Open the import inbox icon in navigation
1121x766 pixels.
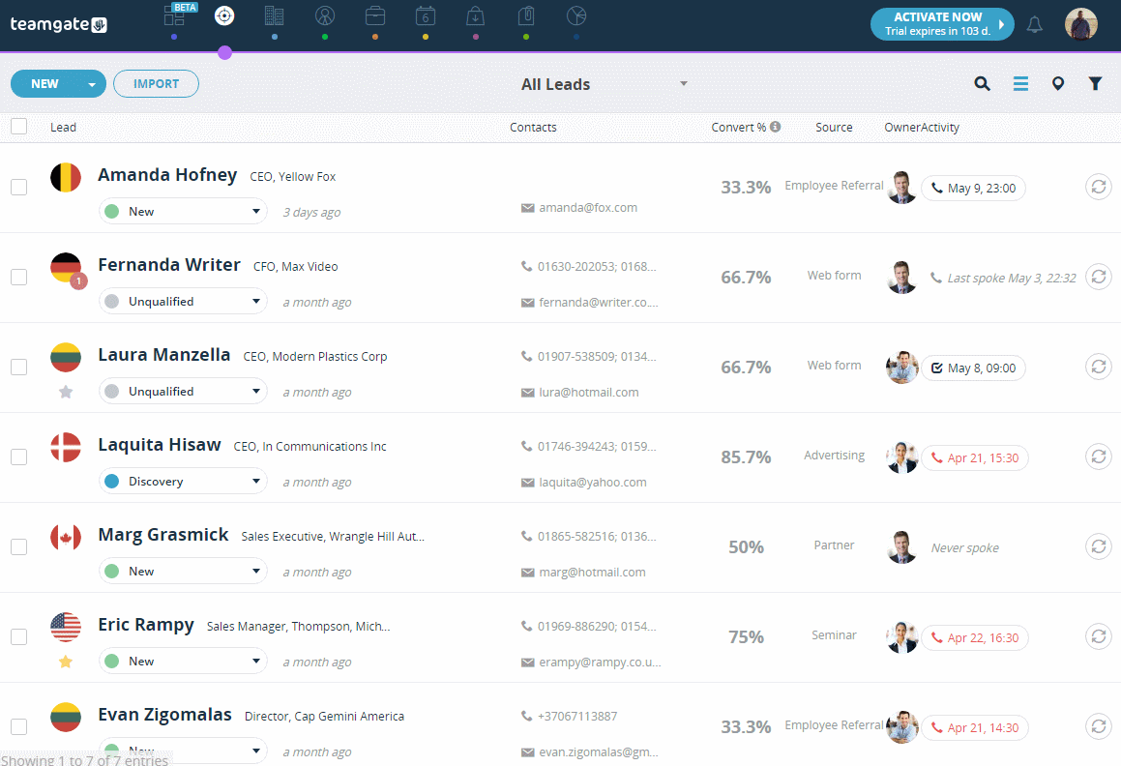click(x=476, y=15)
